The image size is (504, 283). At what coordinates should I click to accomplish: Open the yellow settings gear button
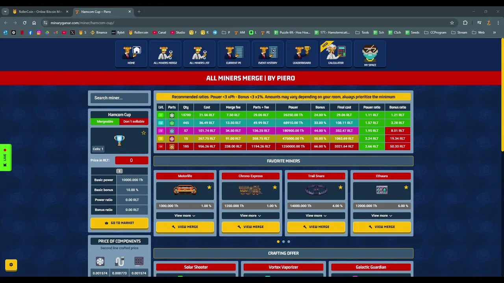tap(11, 265)
